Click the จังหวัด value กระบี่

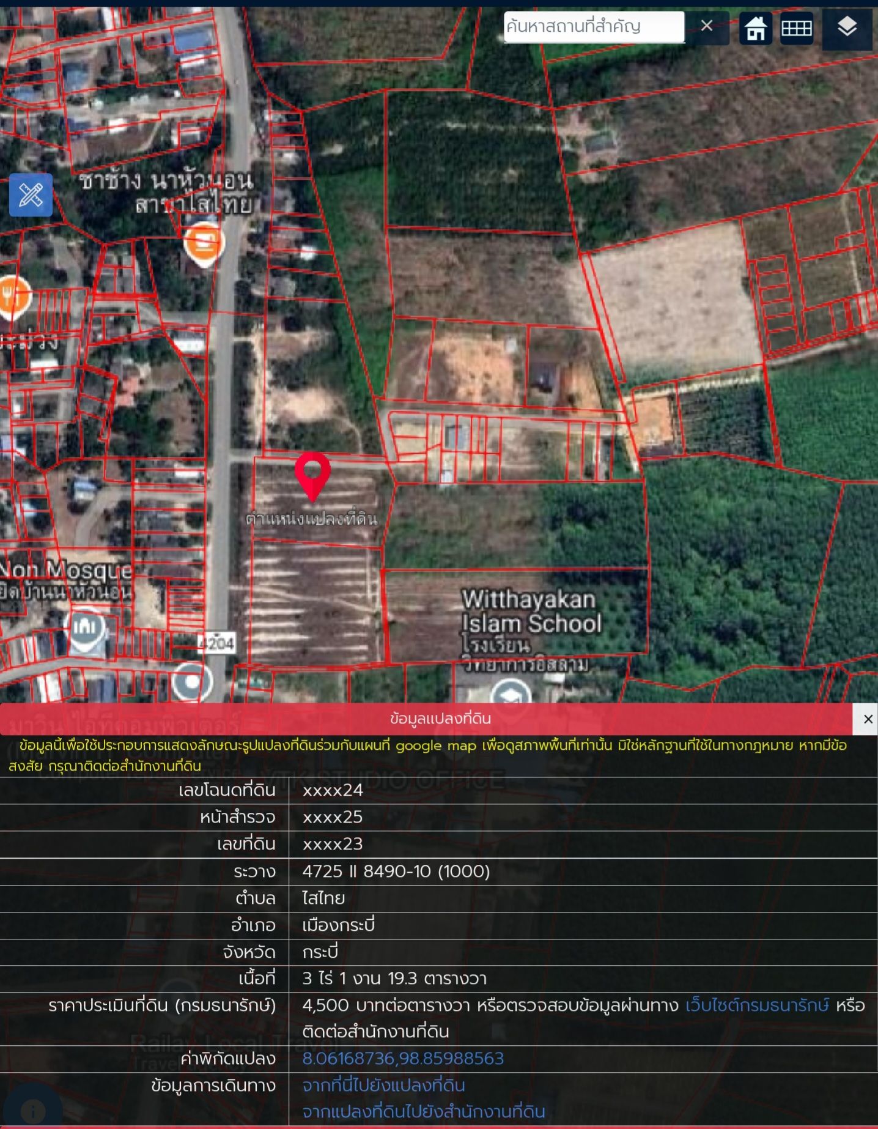[320, 952]
